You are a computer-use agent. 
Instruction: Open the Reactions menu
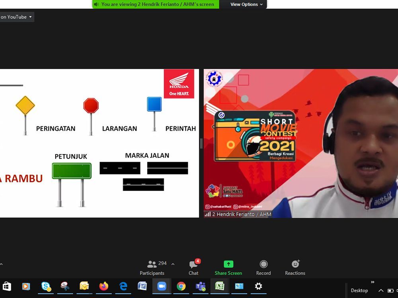[295, 268]
